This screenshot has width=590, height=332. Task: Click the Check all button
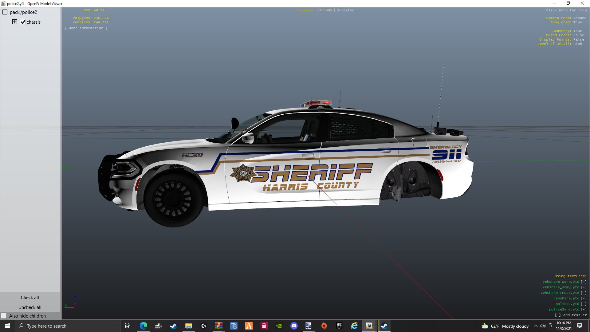pyautogui.click(x=30, y=298)
